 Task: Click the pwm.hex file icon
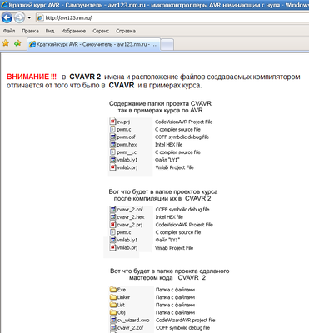click(112, 144)
